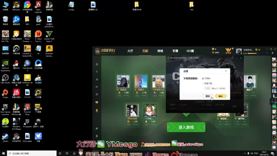Open settings gear in Tencent download window

[x=233, y=58]
